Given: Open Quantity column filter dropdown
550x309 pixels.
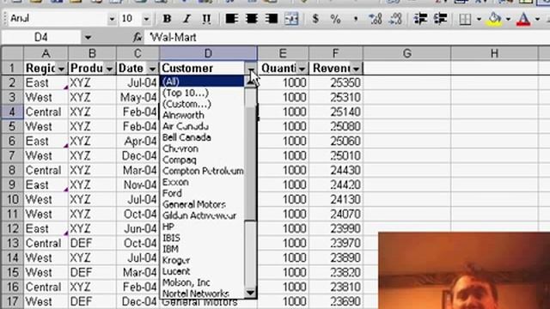Looking at the screenshot, I should click(x=302, y=69).
